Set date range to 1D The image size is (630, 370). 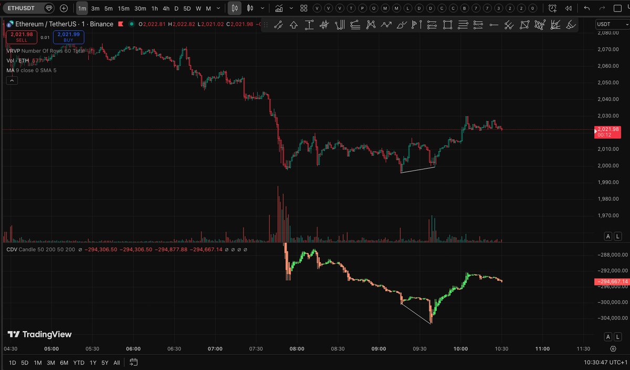[x=12, y=363]
